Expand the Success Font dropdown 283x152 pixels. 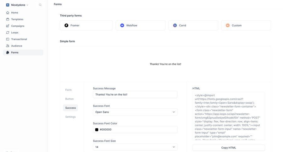tap(135, 112)
